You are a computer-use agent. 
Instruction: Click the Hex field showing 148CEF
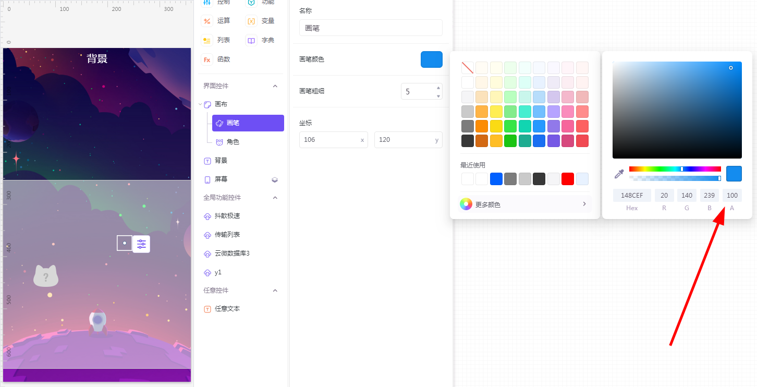[x=632, y=196]
